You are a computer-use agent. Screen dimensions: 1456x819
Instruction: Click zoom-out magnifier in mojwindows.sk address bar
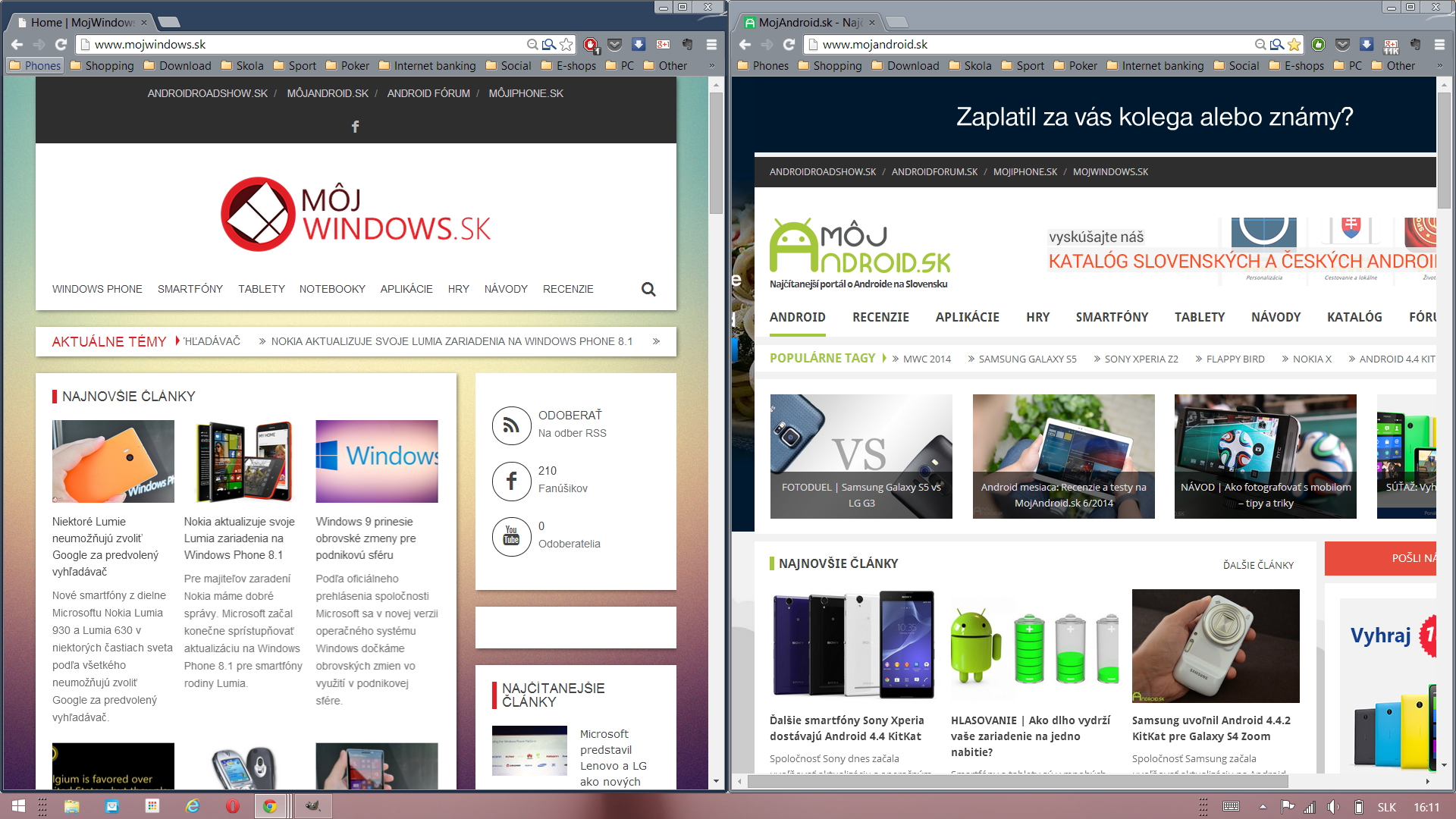pos(532,45)
